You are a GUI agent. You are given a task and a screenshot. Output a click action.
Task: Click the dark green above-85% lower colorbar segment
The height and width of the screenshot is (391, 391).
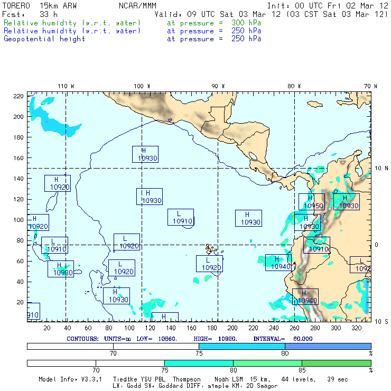click(337, 363)
